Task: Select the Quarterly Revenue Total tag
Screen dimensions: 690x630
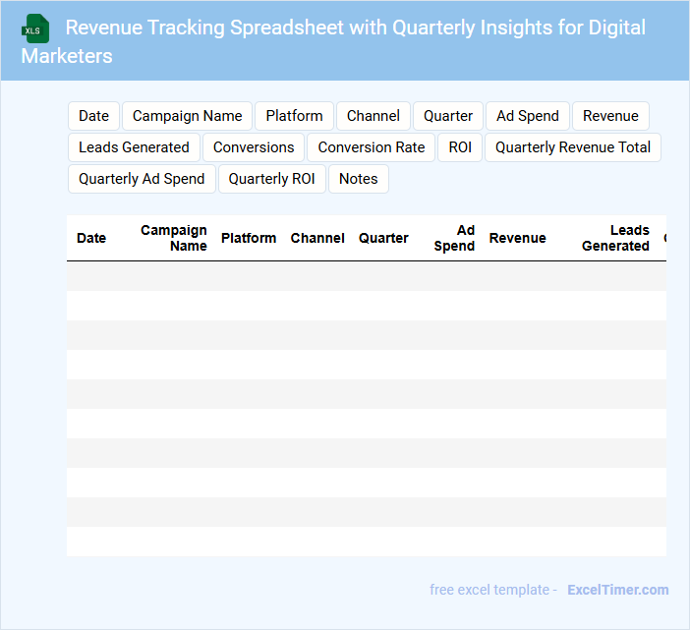Action: pyautogui.click(x=573, y=147)
